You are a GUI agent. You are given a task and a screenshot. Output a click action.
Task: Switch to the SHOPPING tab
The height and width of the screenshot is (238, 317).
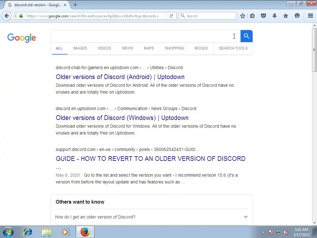[174, 48]
